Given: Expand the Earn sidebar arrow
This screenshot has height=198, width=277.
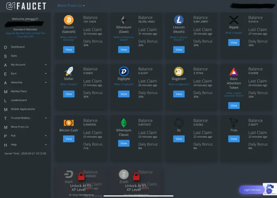Looking at the screenshot, I should [46, 73].
